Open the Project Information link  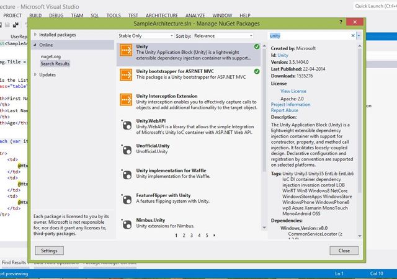[x=290, y=104]
